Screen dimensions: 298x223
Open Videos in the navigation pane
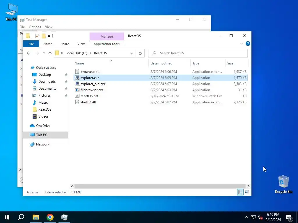click(43, 116)
